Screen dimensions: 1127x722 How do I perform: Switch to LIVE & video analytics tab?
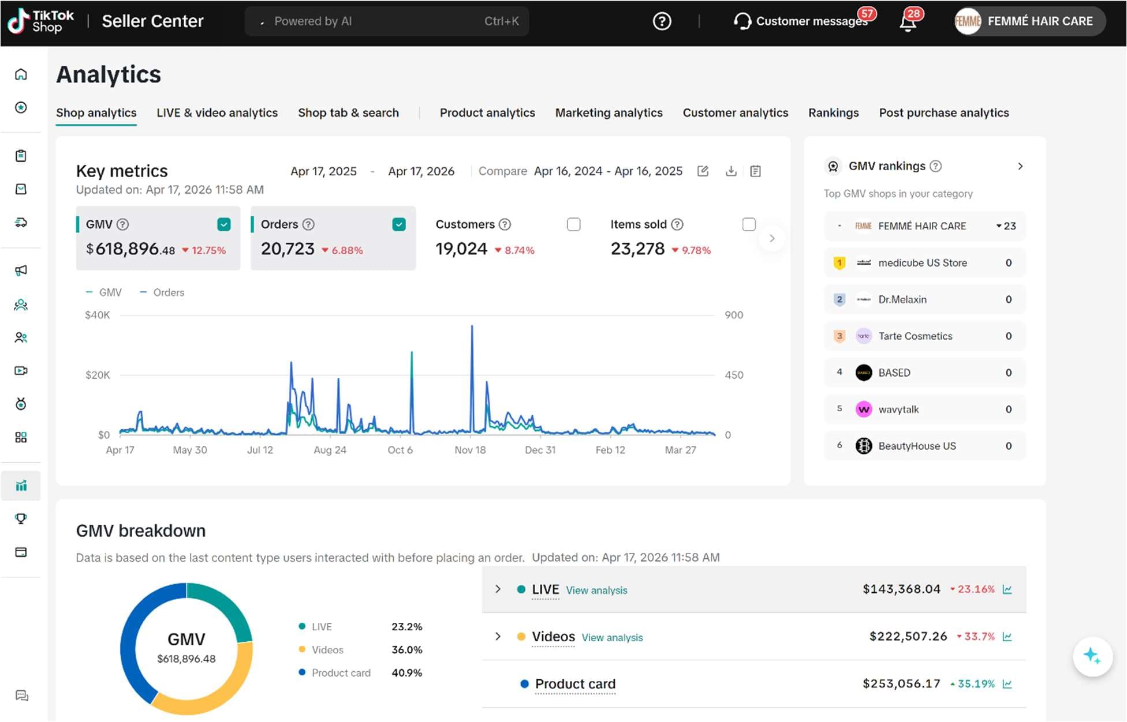coord(217,113)
